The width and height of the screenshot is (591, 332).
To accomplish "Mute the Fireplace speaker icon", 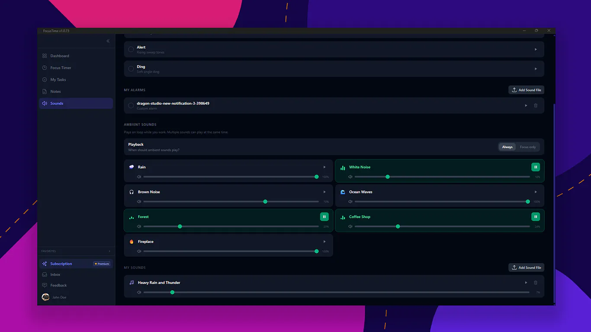I will coord(139,251).
